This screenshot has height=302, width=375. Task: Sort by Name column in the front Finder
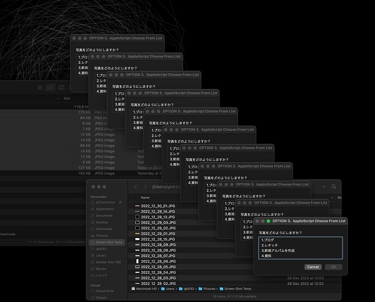(145, 197)
